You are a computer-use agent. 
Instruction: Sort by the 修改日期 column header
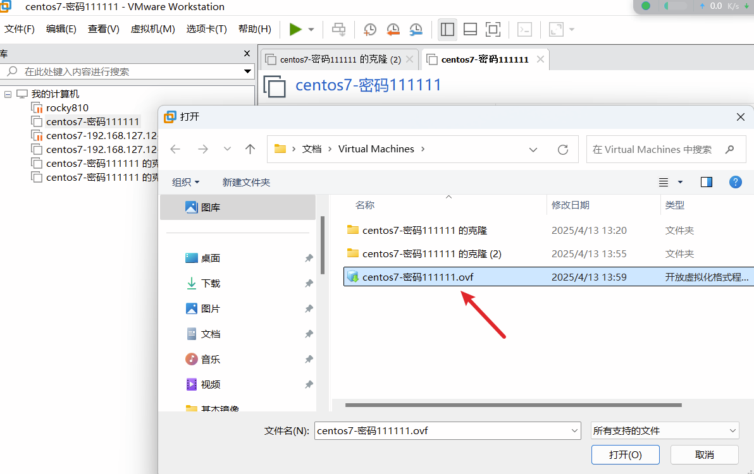tap(571, 205)
